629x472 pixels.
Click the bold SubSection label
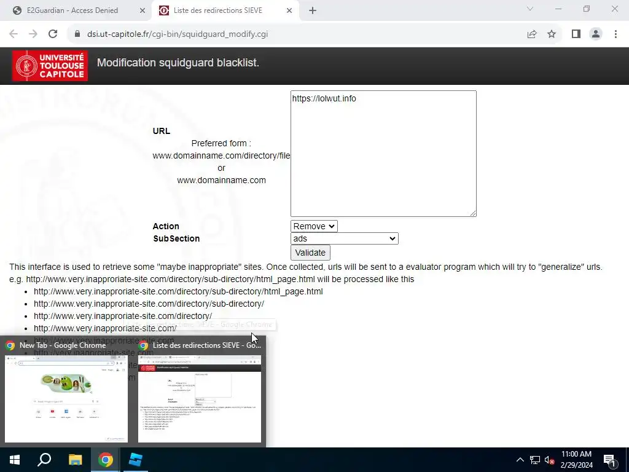tap(176, 238)
